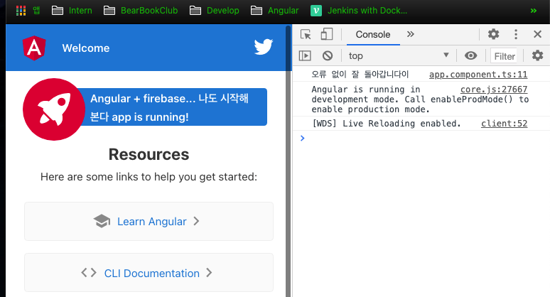Open the BearBookClub bookmarks folder
The image size is (550, 297).
[x=141, y=11]
